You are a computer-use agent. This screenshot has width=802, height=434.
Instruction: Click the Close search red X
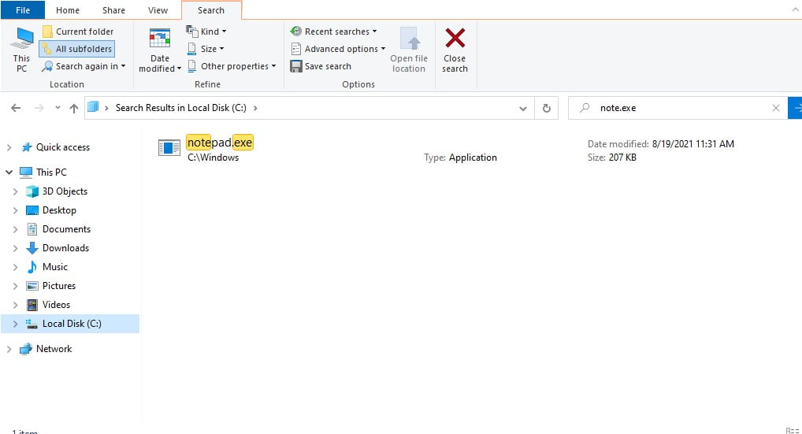point(455,50)
